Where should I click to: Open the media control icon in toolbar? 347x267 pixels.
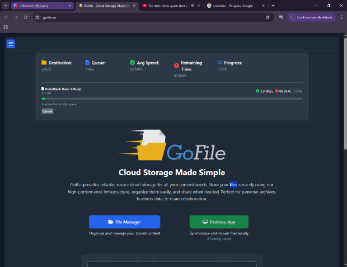coord(281,17)
